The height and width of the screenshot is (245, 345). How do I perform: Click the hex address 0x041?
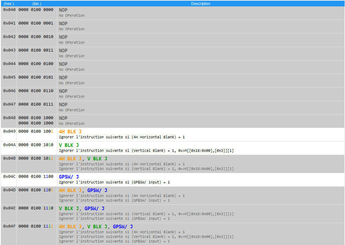pos(10,23)
